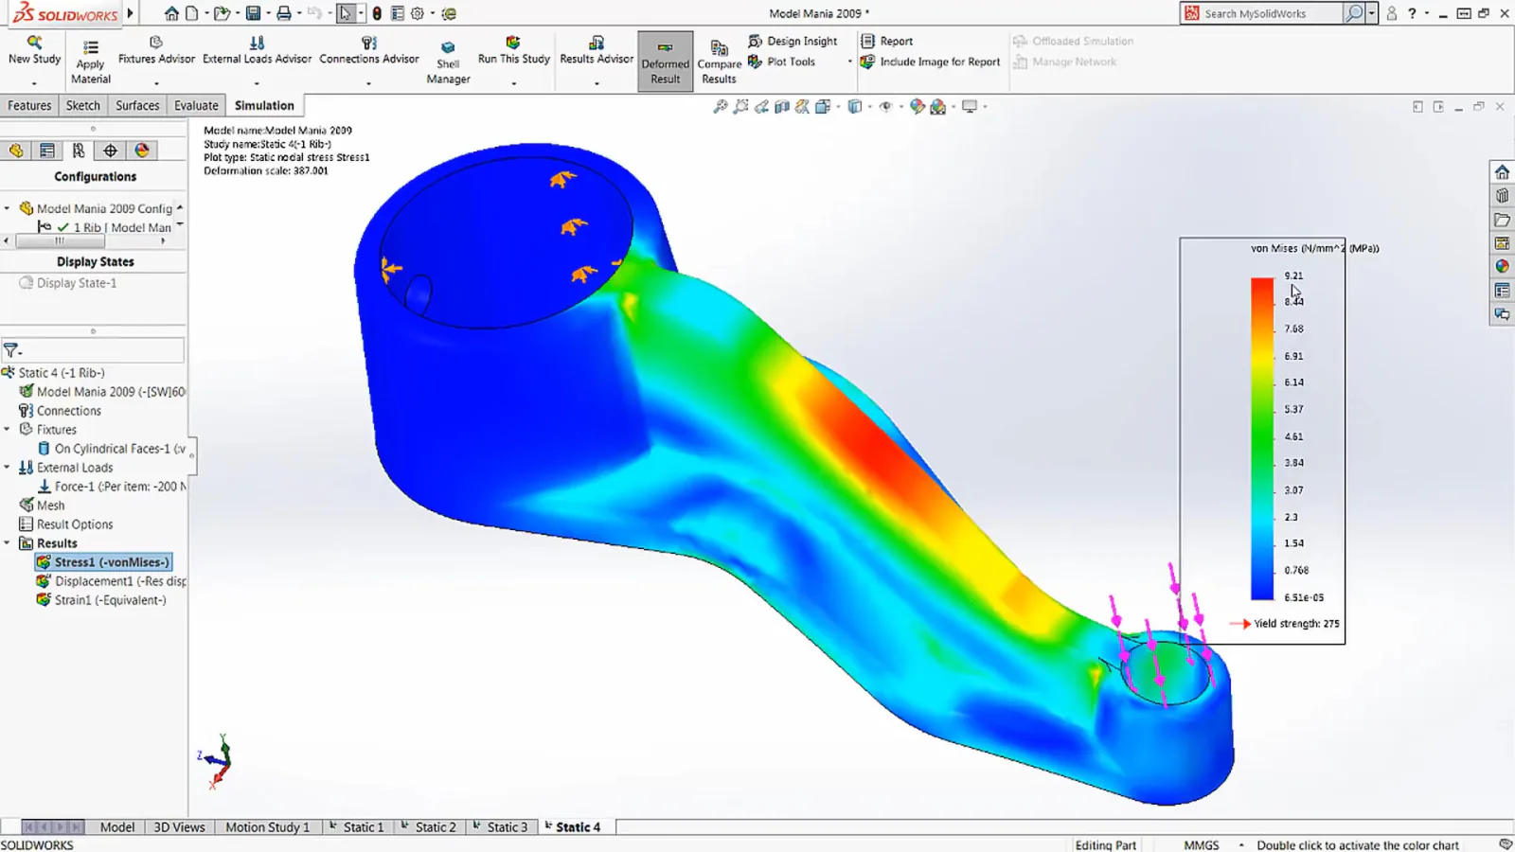Open External Loads Advisor dropdown arrow
1515x852 pixels.
click(257, 83)
